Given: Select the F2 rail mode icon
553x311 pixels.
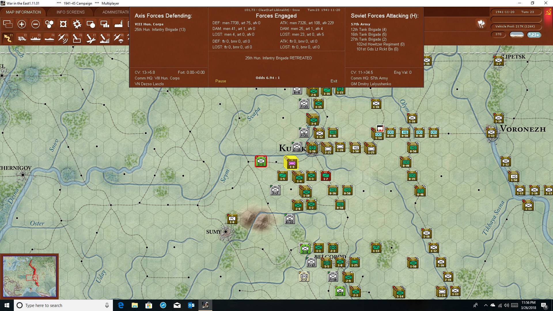Looking at the screenshot, I should 22,38.
